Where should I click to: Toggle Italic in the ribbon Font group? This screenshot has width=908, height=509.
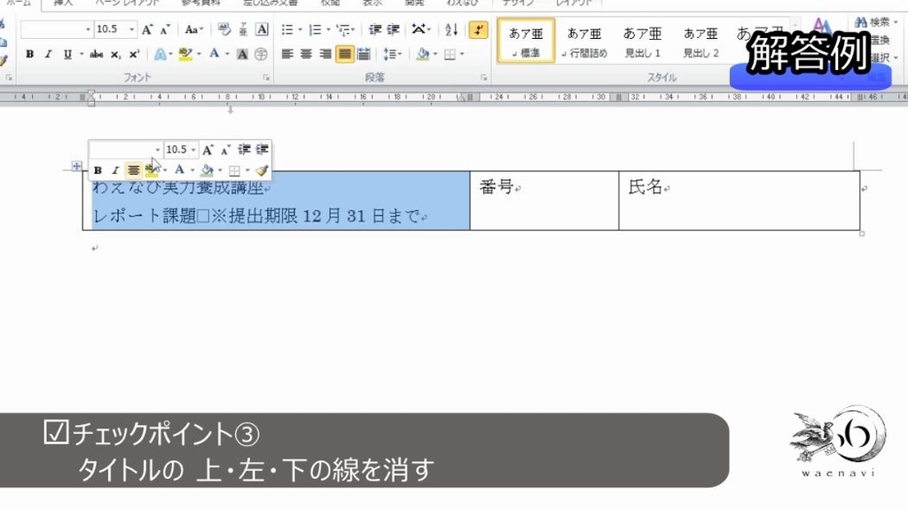coord(48,54)
